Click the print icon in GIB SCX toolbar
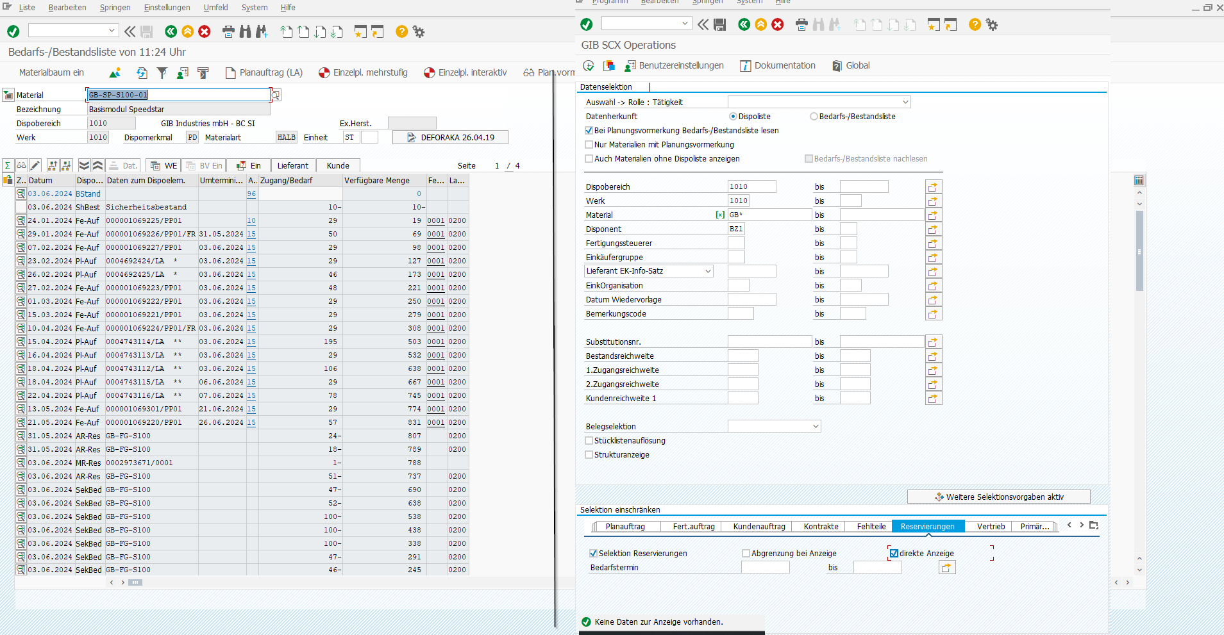 (x=801, y=25)
